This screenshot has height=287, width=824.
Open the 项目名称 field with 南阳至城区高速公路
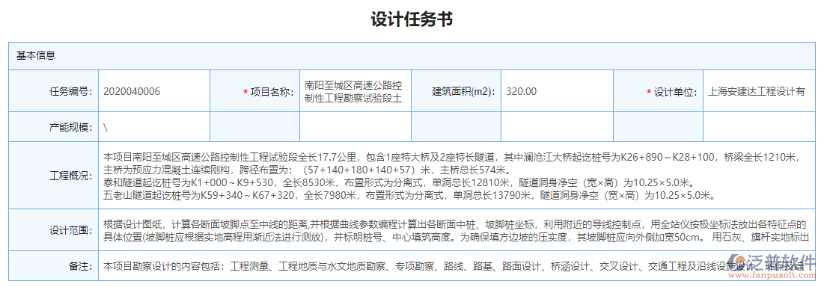[355, 91]
